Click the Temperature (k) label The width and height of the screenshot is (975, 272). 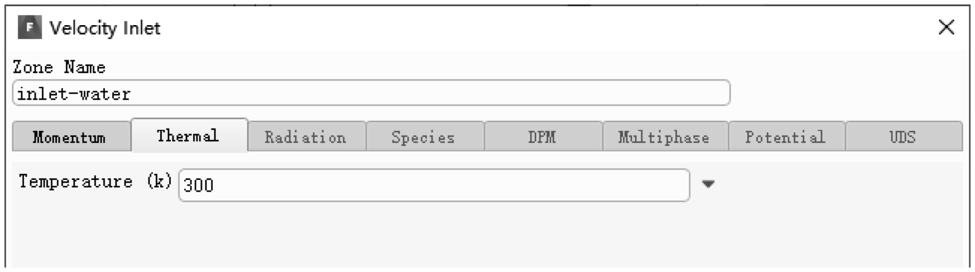(x=95, y=182)
